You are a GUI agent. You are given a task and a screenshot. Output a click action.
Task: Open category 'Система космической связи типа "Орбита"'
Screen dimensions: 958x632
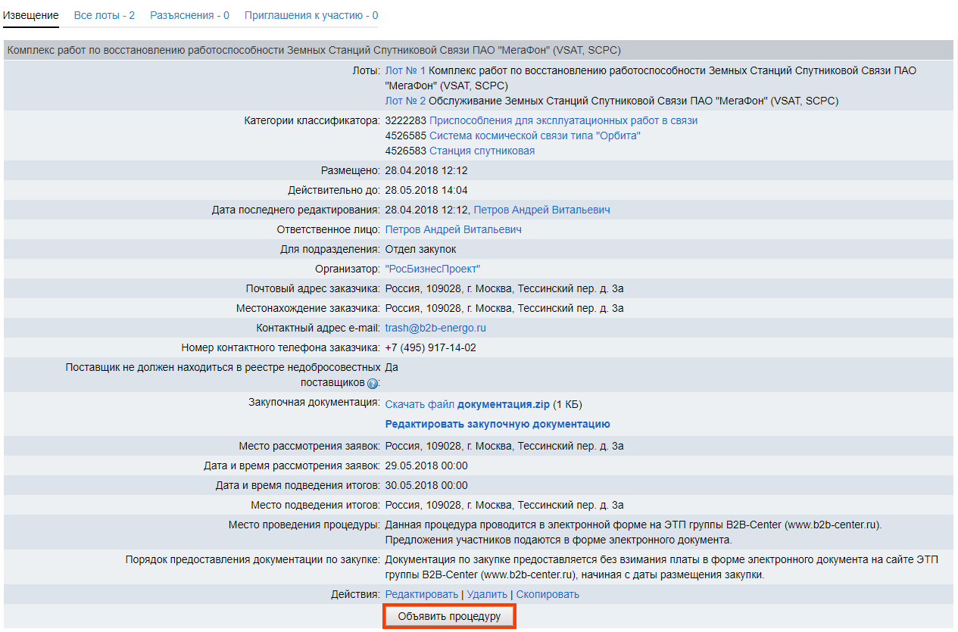pyautogui.click(x=535, y=135)
